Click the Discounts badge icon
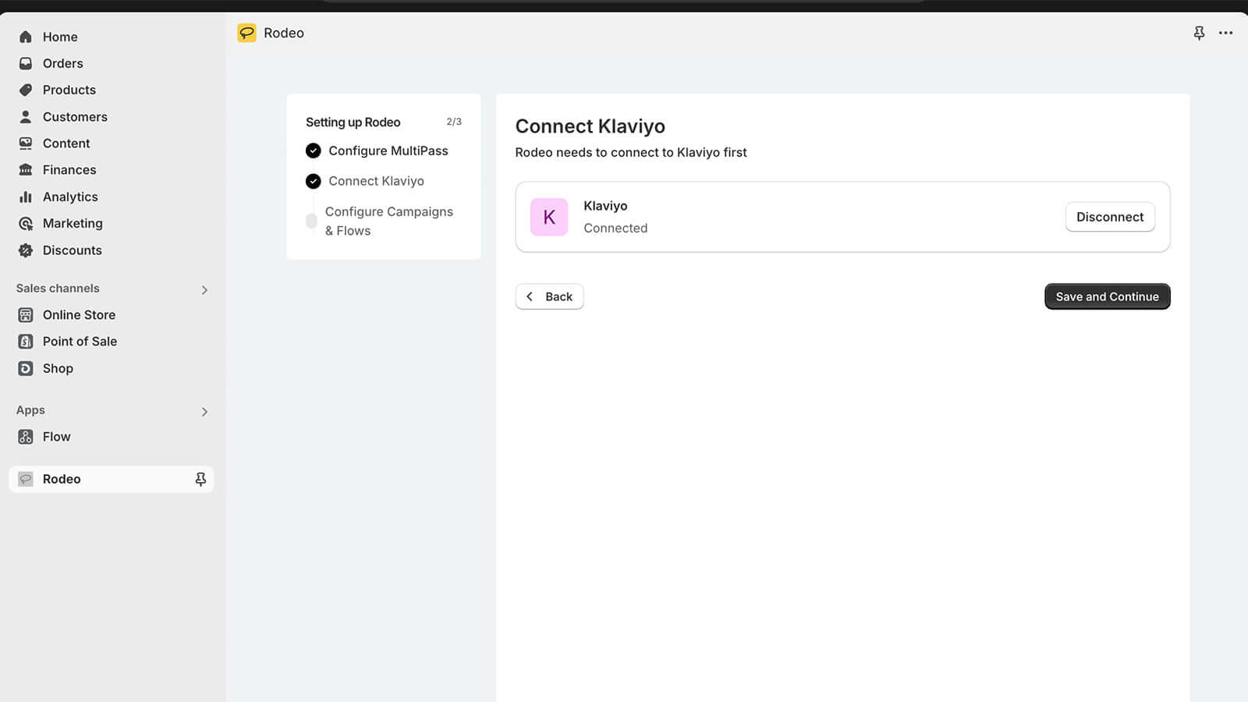 pyautogui.click(x=26, y=250)
